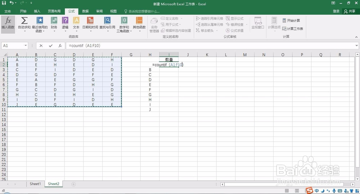Click the Sogou input method S icon
This screenshot has width=360, height=194.
pos(309,190)
